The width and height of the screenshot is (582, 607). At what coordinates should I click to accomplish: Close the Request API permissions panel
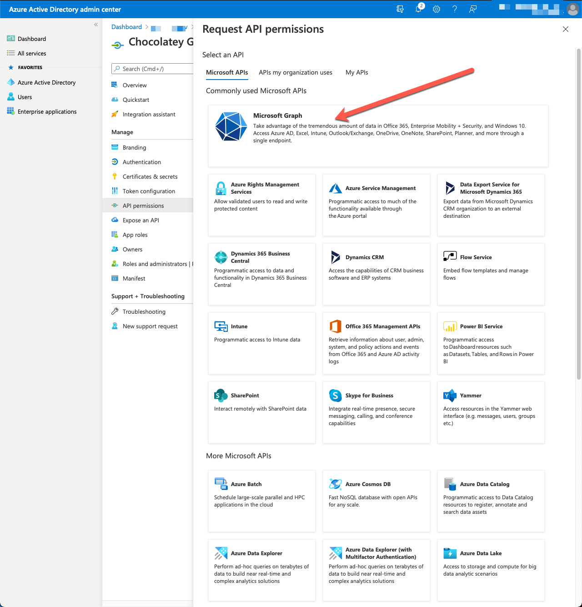click(566, 29)
